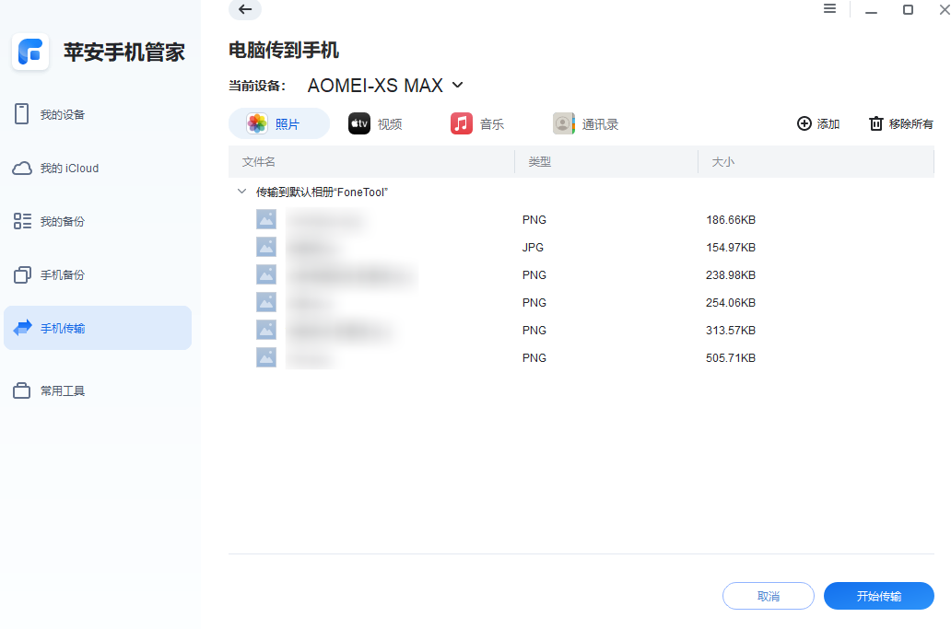The height and width of the screenshot is (629, 951).
Task: Open the hamburger menu at top right
Action: tap(828, 9)
